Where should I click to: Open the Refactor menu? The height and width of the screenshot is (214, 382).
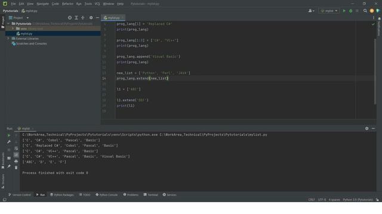tap(67, 4)
